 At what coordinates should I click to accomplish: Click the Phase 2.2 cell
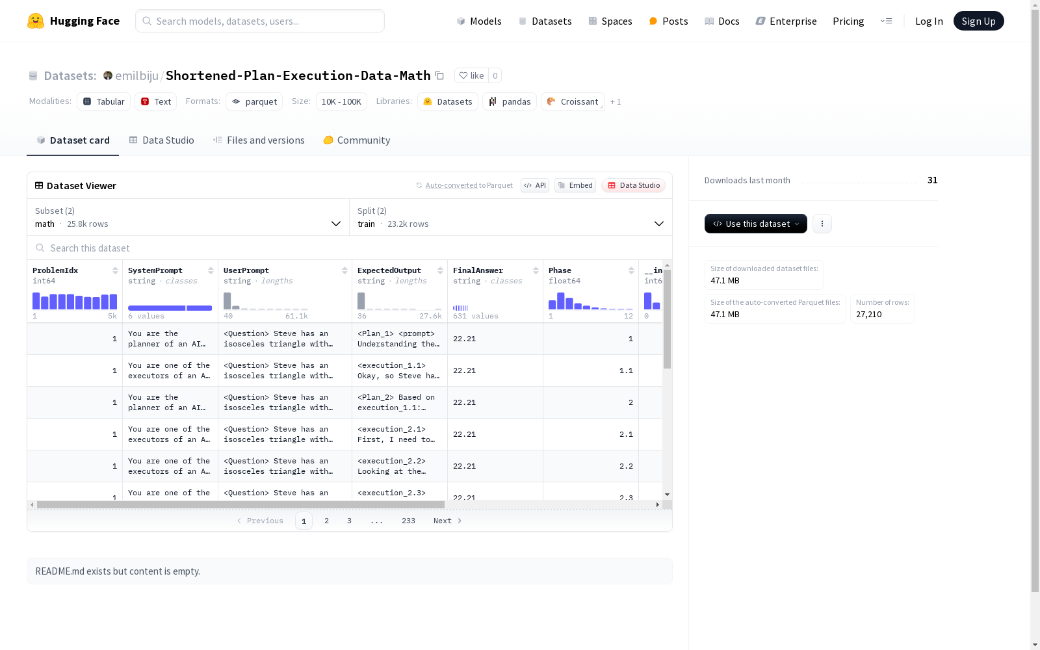[591, 466]
